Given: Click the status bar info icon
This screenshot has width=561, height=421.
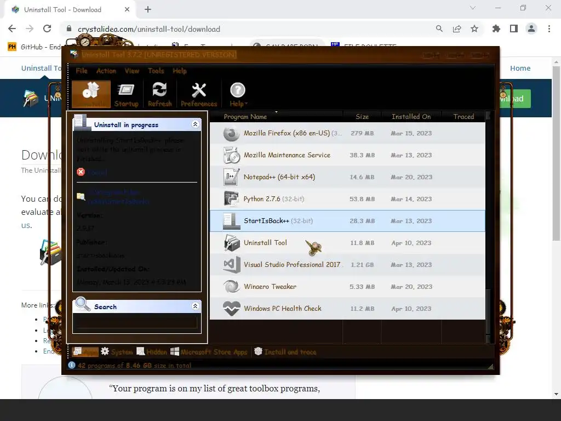Looking at the screenshot, I should (72, 365).
